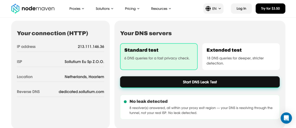Click the 18 DNS queries description text
This screenshot has height=128, width=296.
235,61
